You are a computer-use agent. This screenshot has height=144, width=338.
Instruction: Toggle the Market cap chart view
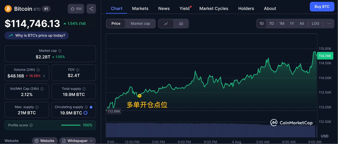click(x=140, y=24)
